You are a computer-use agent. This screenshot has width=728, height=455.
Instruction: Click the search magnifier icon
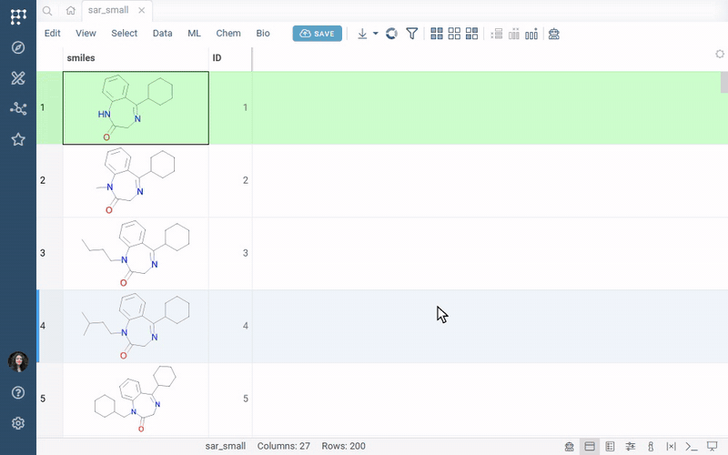(47, 10)
